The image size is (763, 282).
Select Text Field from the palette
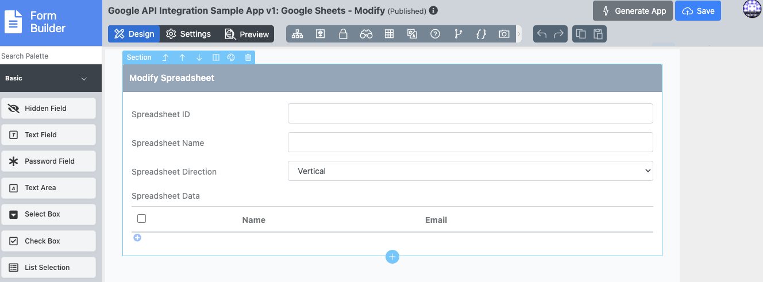(x=49, y=134)
